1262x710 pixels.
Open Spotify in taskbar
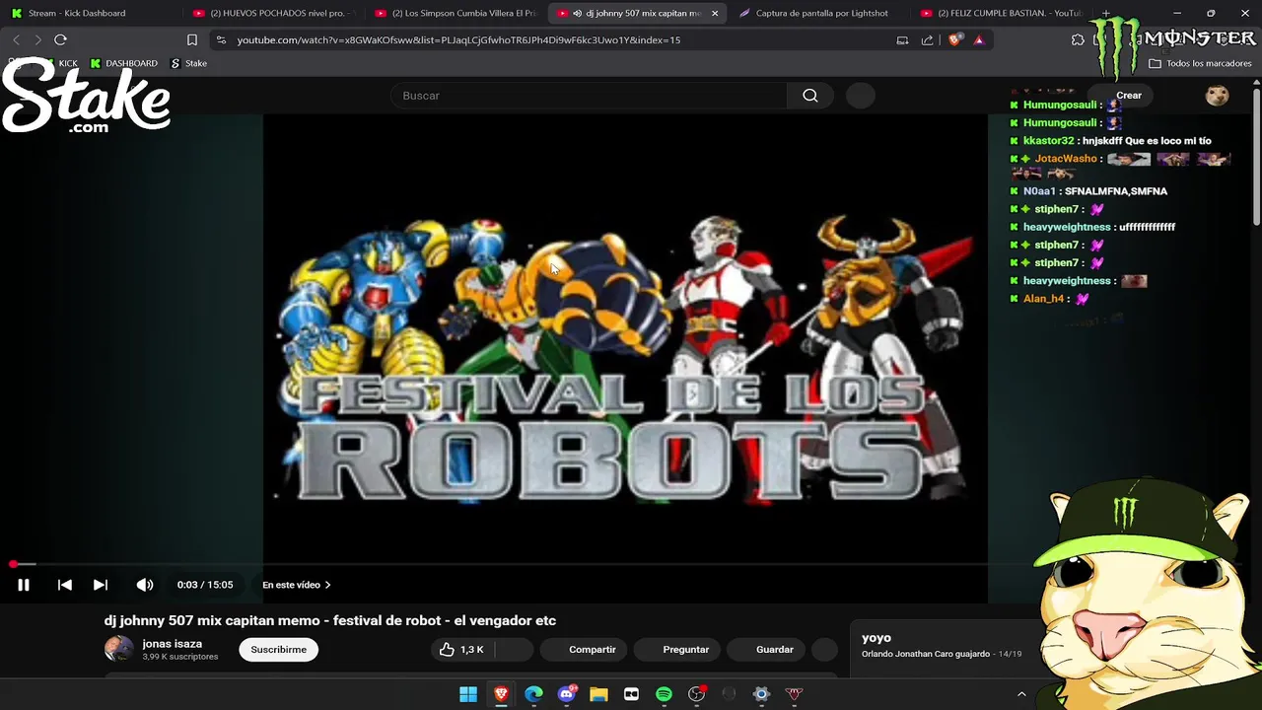point(664,694)
